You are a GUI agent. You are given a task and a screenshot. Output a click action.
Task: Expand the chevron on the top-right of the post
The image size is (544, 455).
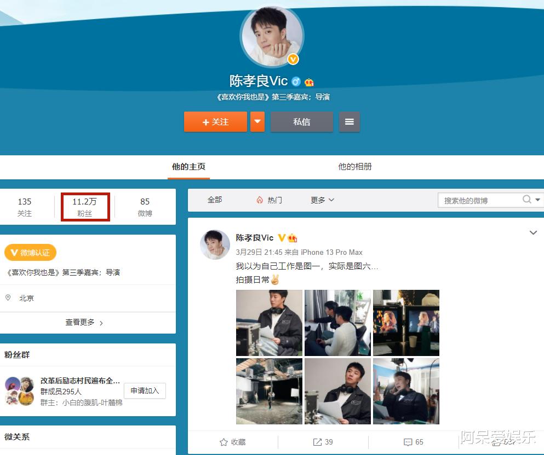(x=533, y=232)
